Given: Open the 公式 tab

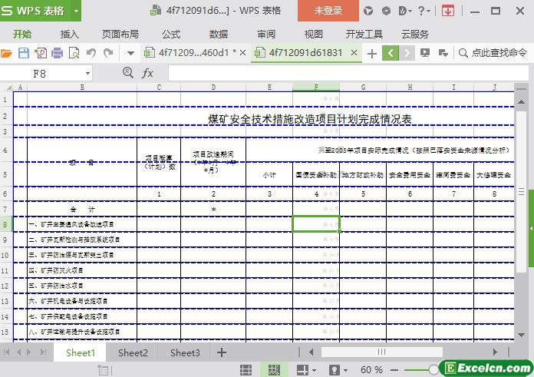Looking at the screenshot, I should point(171,34).
